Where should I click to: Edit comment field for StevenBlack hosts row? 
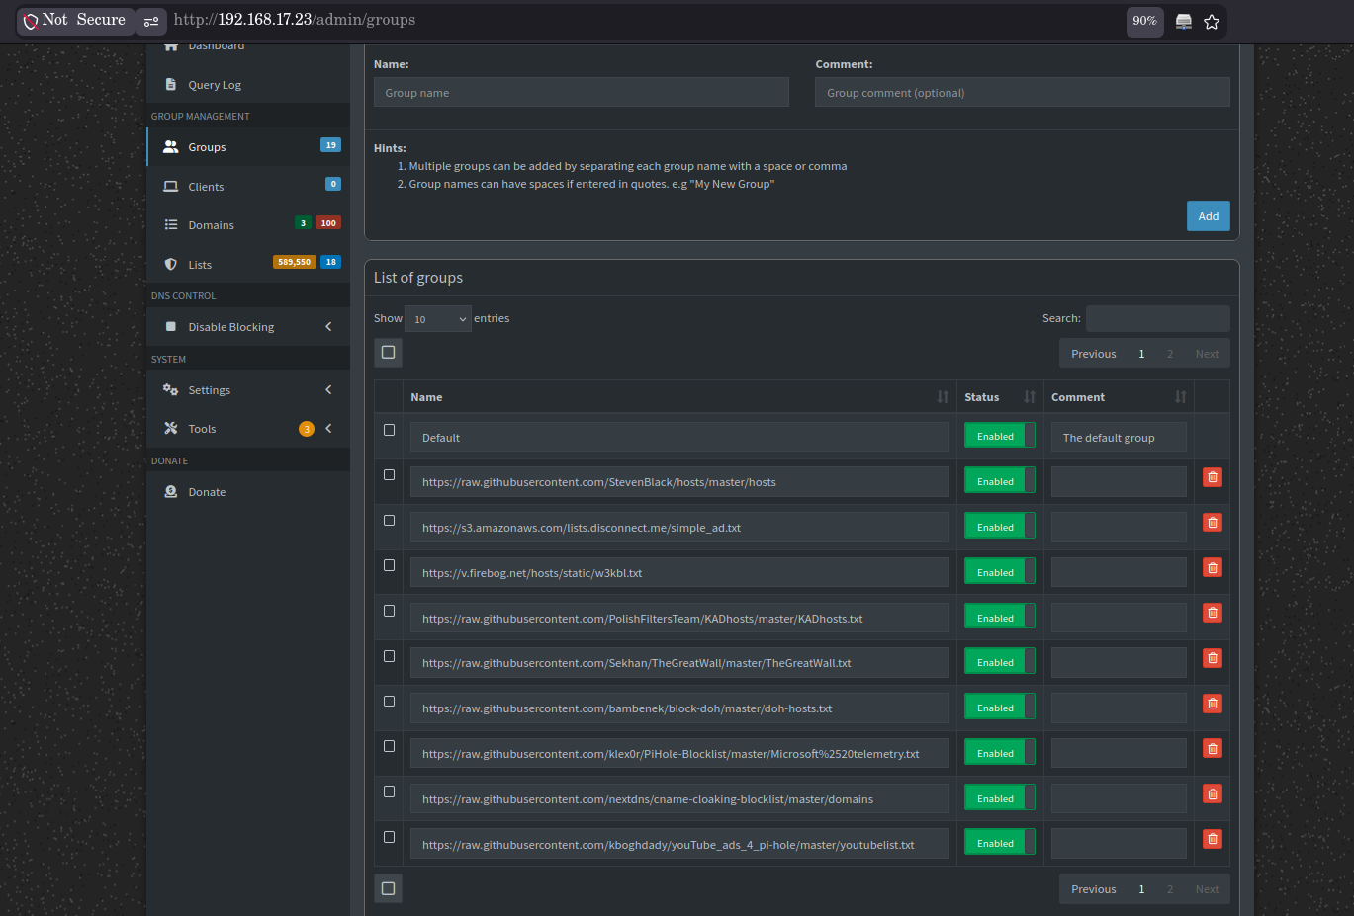click(1119, 482)
